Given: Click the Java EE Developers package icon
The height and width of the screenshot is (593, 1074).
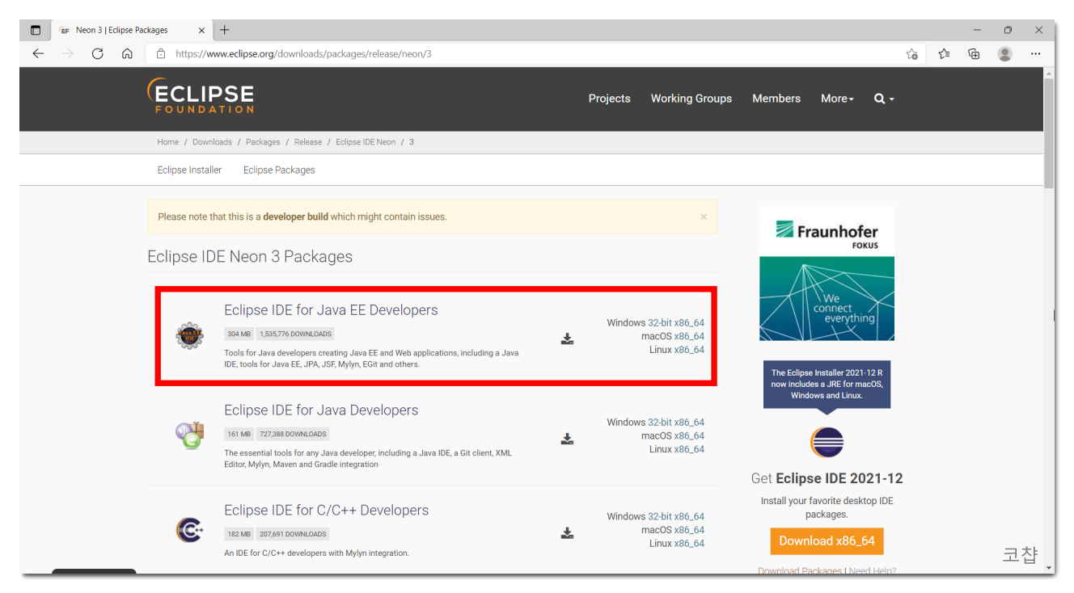Looking at the screenshot, I should pos(190,335).
